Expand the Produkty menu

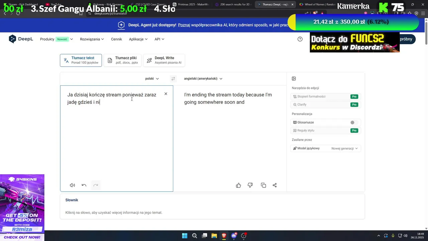[x=57, y=39]
